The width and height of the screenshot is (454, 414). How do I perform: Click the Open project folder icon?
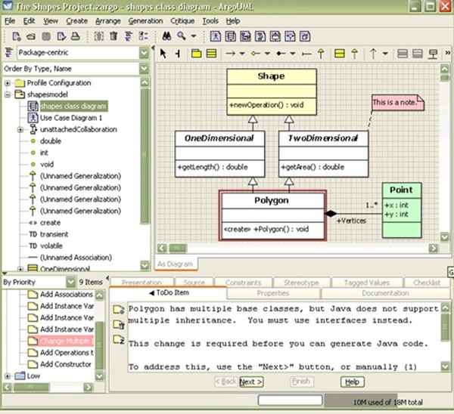(x=31, y=36)
